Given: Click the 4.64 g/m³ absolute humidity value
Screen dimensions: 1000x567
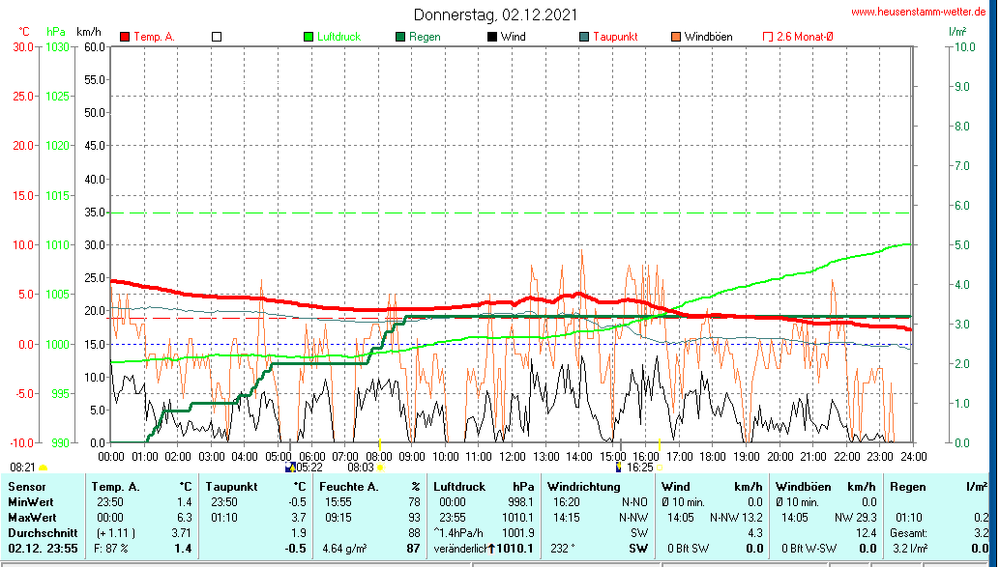Looking at the screenshot, I should pos(344,549).
